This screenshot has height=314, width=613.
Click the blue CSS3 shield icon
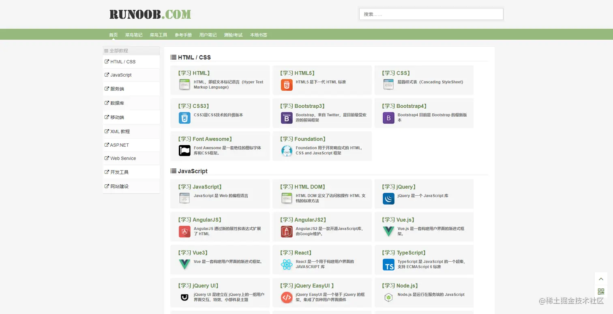pyautogui.click(x=184, y=117)
